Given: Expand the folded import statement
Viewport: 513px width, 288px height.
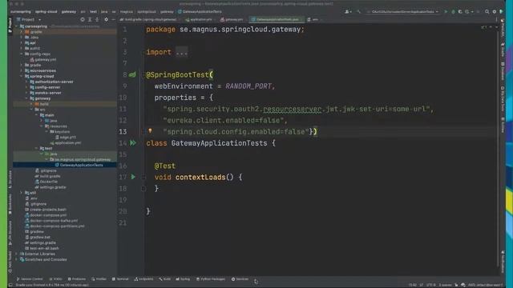Looking at the screenshot, I should [x=182, y=52].
